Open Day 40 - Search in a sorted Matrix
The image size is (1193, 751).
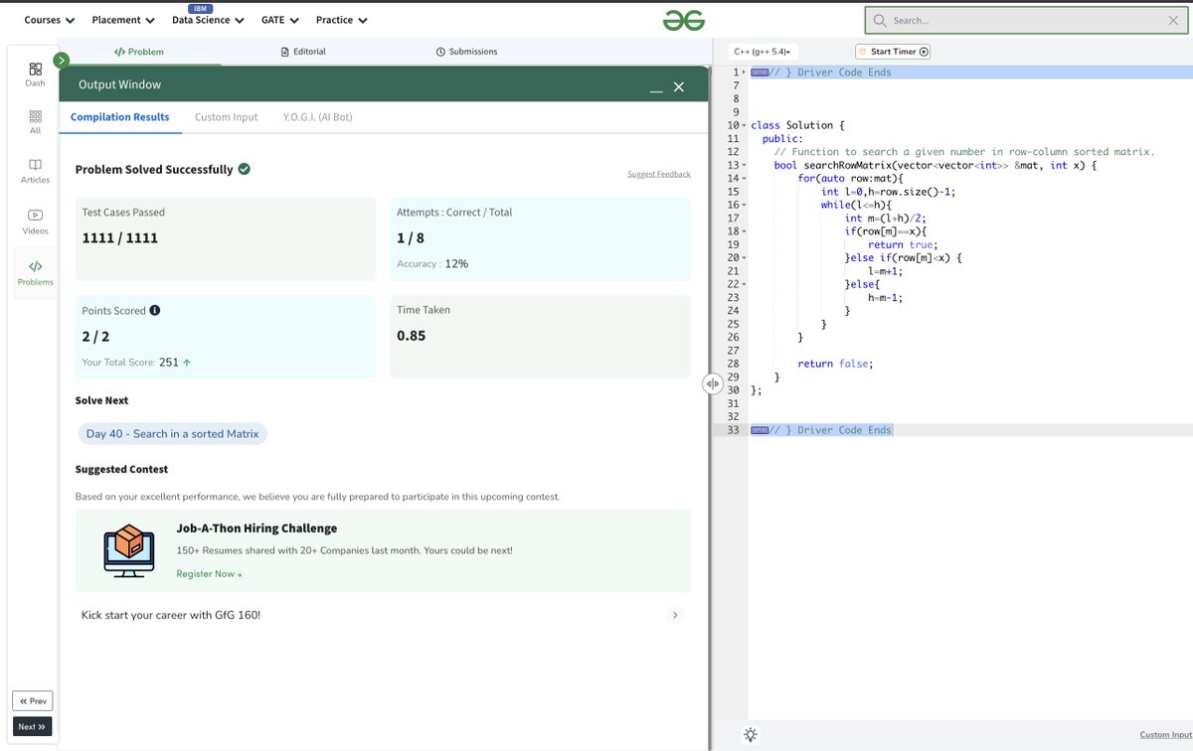tap(172, 434)
